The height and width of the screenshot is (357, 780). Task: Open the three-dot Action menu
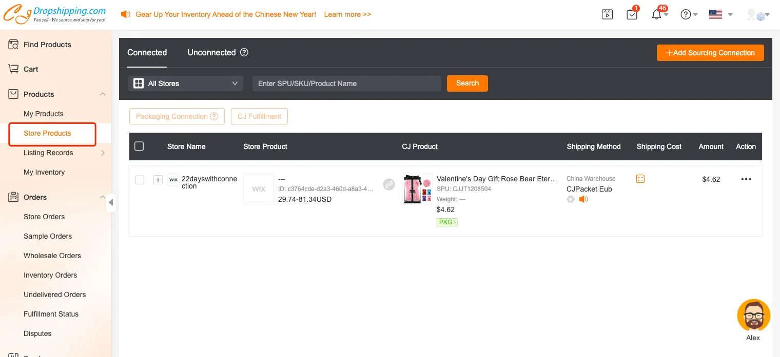(746, 179)
